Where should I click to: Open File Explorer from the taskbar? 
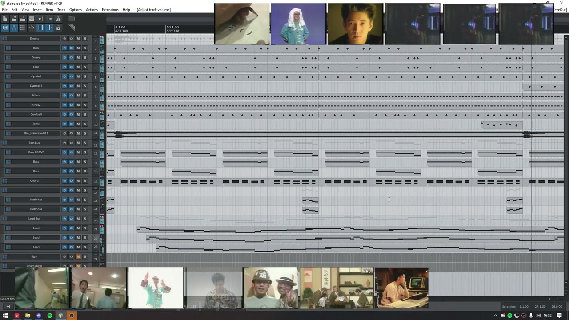click(x=28, y=316)
